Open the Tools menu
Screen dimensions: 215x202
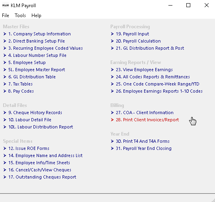pos(20,16)
